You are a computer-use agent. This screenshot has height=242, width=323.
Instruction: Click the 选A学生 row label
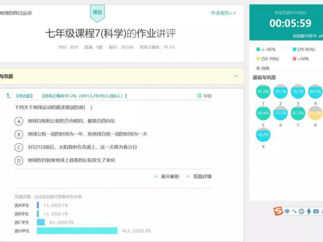pos(22,205)
